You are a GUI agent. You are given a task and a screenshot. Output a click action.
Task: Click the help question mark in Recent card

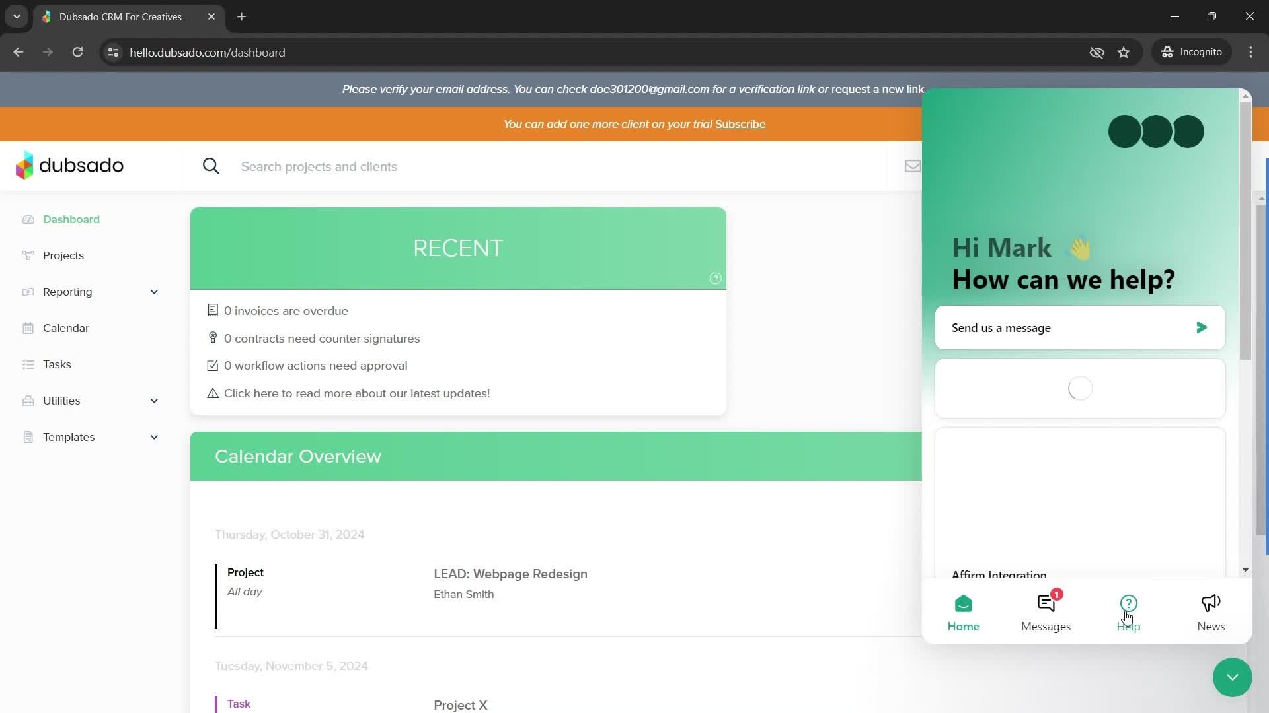715,278
